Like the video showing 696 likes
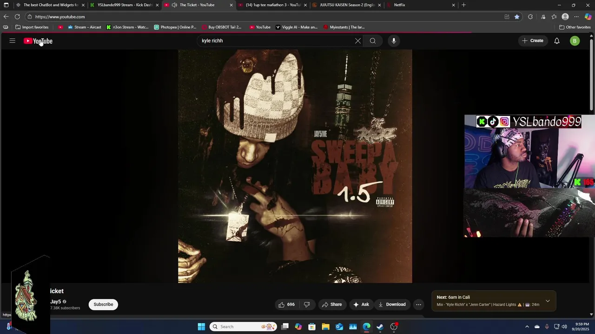The image size is (595, 334). point(287,305)
